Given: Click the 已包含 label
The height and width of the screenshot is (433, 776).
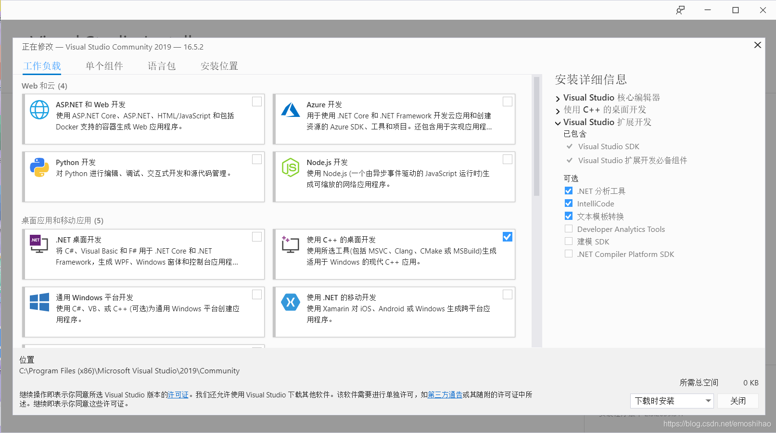Looking at the screenshot, I should click(x=575, y=134).
